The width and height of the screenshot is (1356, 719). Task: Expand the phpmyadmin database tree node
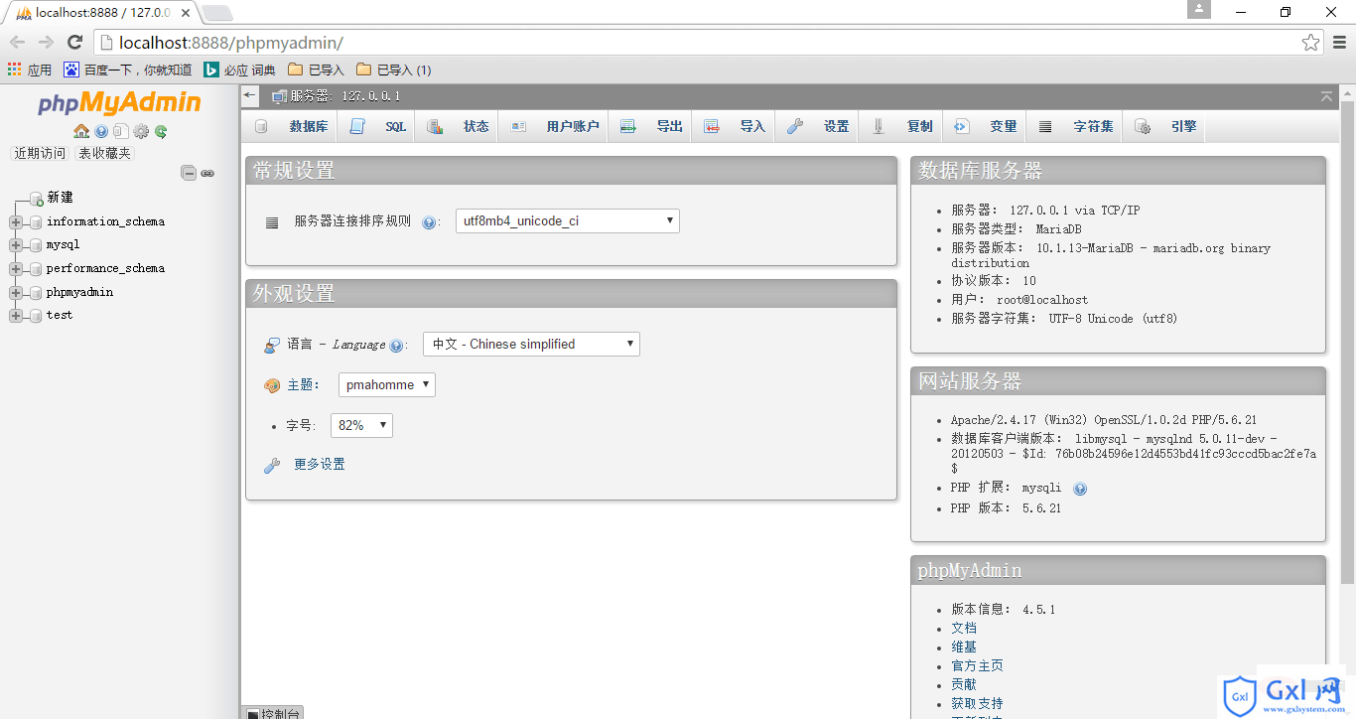coord(16,292)
